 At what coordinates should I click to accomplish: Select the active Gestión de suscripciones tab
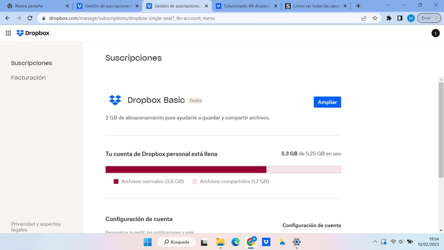point(177,6)
